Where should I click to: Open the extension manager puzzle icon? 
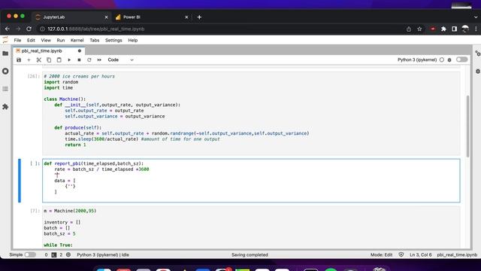pos(5,107)
